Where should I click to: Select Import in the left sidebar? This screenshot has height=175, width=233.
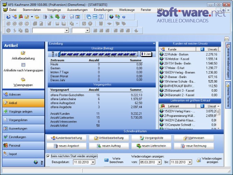pyautogui.click(x=23, y=154)
